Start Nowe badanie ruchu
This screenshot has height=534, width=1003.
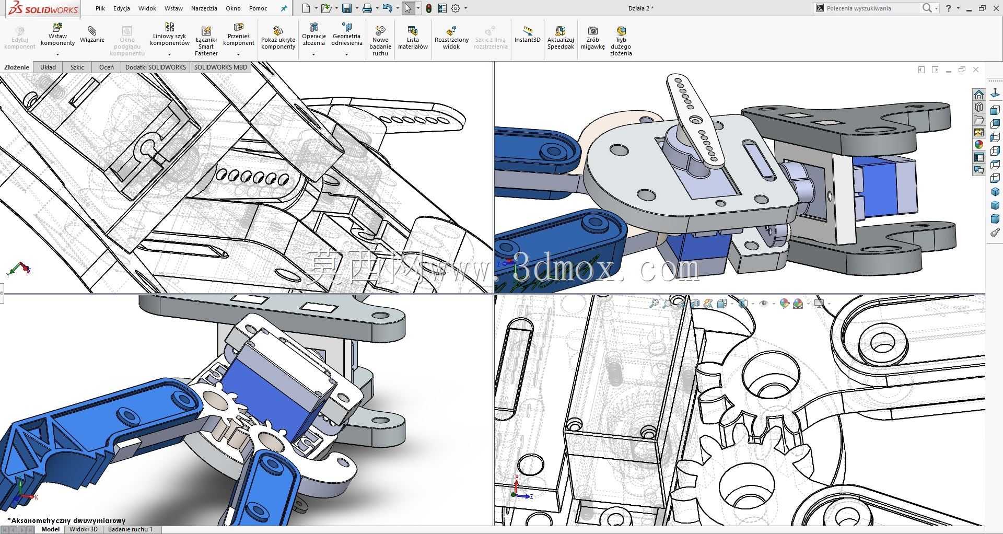click(x=380, y=41)
